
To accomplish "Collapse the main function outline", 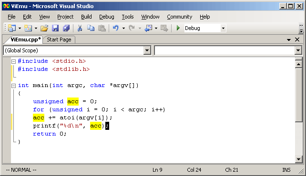I will click(13, 86).
